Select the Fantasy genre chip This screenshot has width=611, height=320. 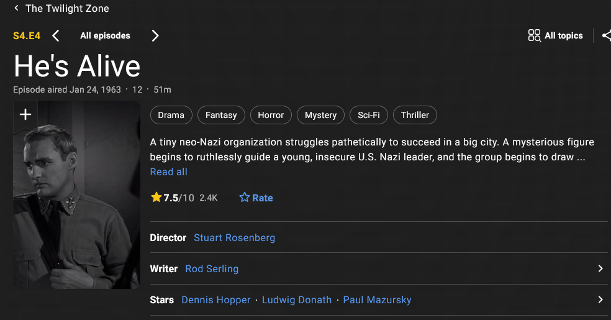tap(221, 115)
